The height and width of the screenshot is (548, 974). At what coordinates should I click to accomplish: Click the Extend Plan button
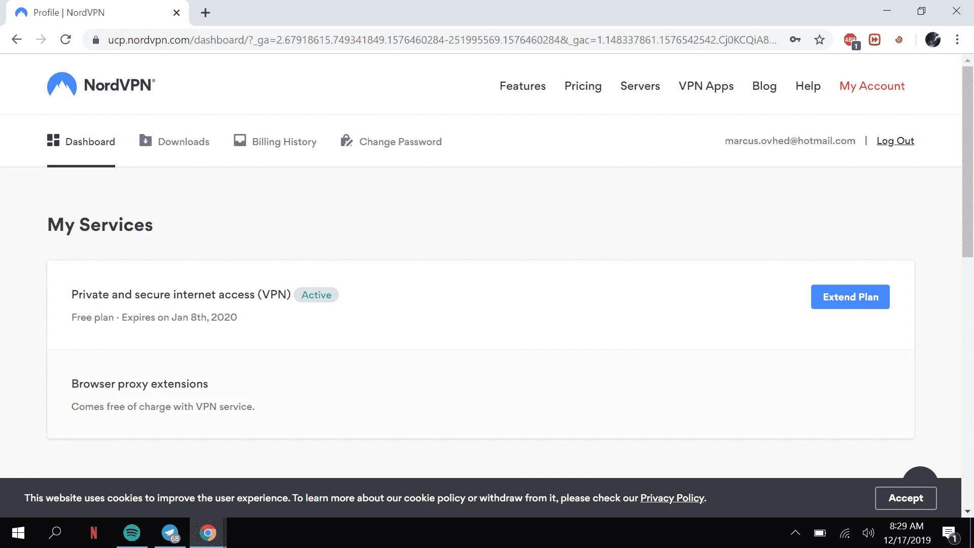coord(850,297)
